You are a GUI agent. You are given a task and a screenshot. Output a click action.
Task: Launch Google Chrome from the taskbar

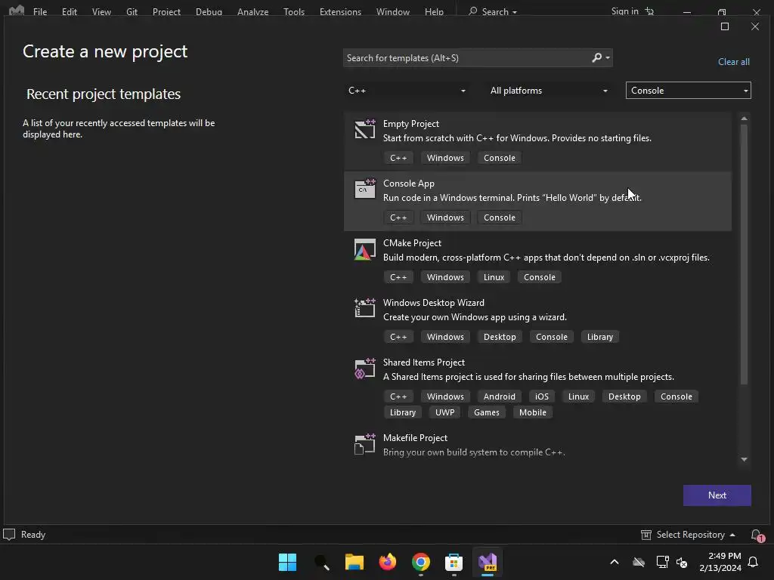[420, 562]
